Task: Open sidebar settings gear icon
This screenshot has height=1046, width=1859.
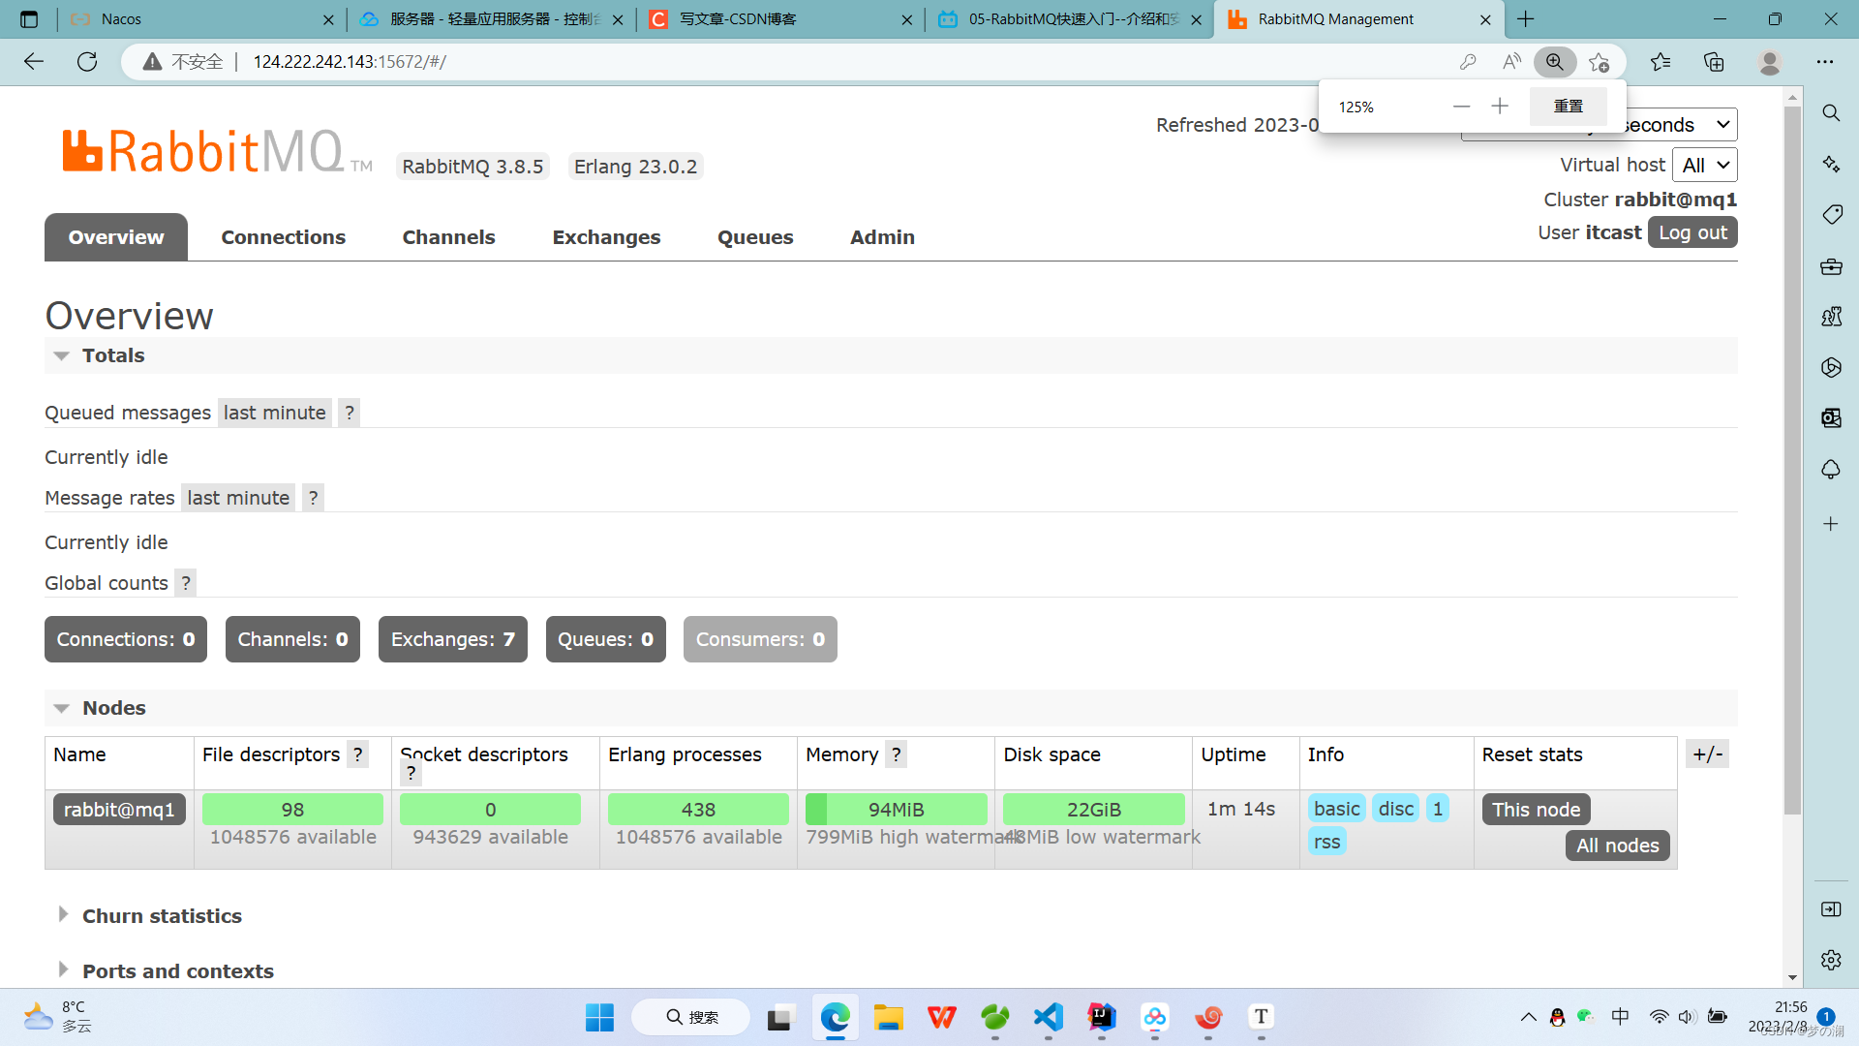Action: coord(1831,960)
